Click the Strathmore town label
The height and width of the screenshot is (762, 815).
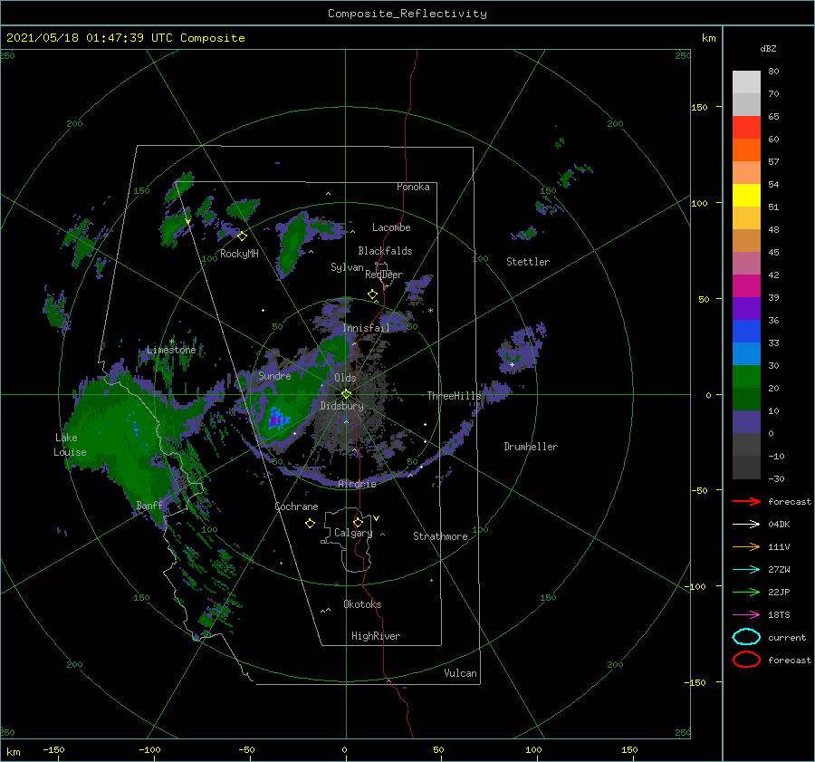440,536
